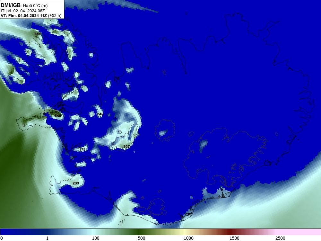The height and width of the screenshot is (241, 321).
Task: Click the 649 height value on map
Action: pyautogui.click(x=58, y=116)
